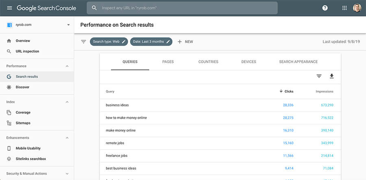The height and width of the screenshot is (180, 366).
Task: Open the hamburger main menu
Action: (x=9, y=8)
